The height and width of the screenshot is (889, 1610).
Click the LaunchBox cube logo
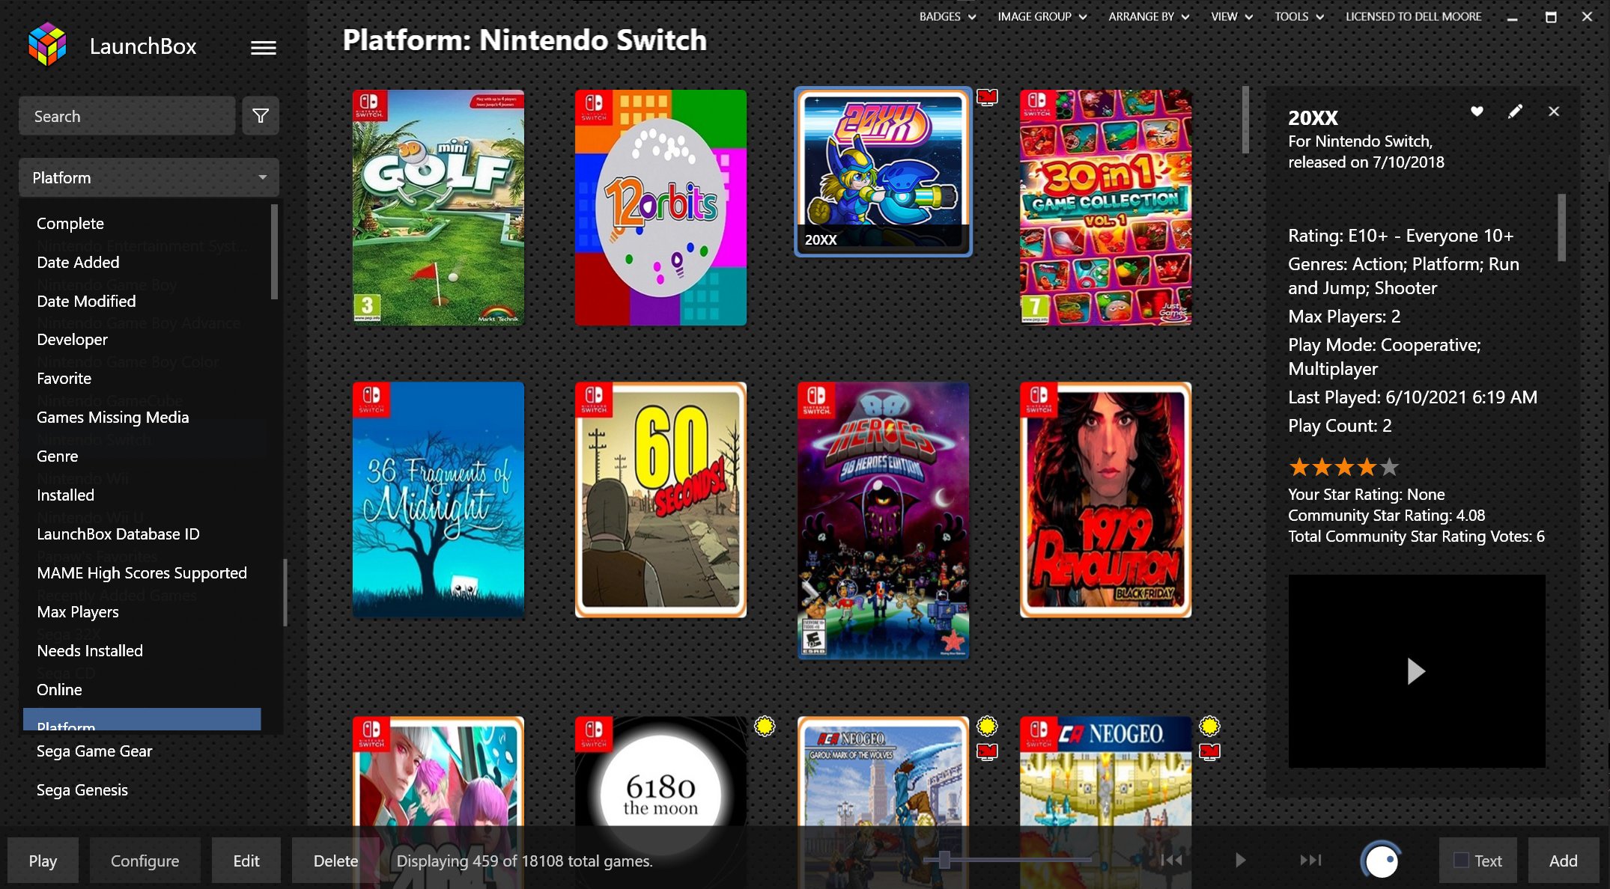point(47,44)
